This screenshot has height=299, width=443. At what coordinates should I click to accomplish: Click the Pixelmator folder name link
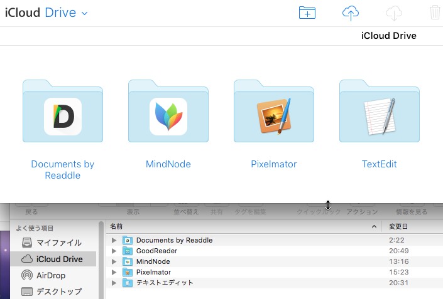(274, 164)
